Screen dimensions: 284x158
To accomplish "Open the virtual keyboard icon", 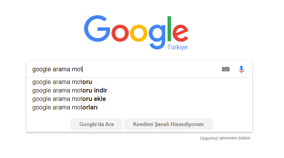I will pyautogui.click(x=226, y=69).
